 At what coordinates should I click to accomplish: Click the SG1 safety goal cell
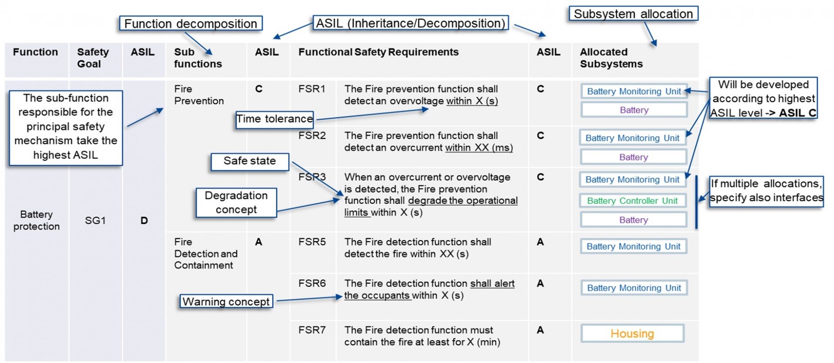coord(95,221)
